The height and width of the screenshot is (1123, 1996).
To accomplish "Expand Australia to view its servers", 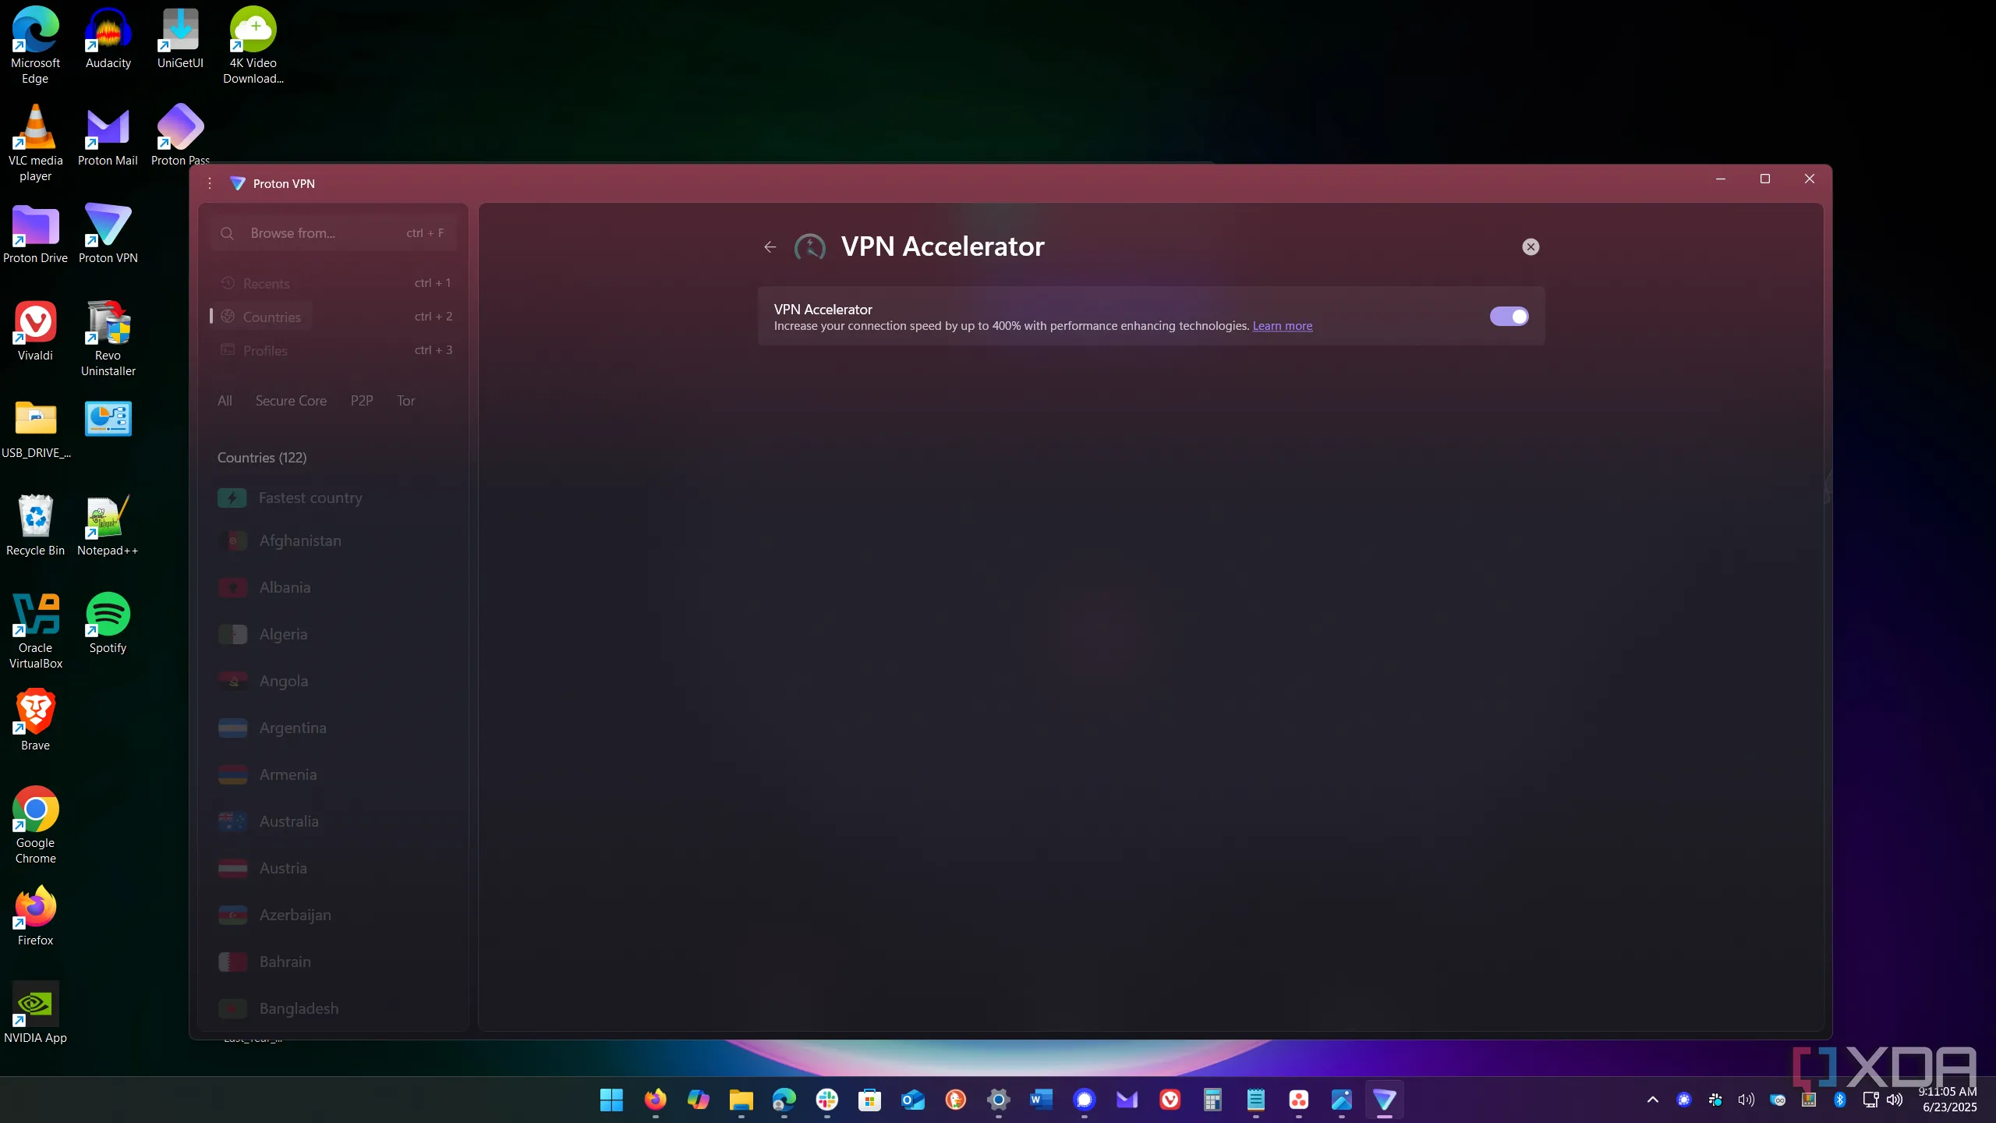I will point(288,820).
